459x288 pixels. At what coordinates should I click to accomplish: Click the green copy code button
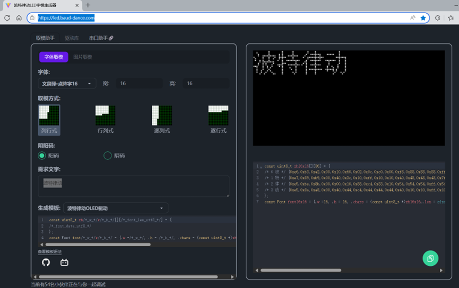point(430,258)
